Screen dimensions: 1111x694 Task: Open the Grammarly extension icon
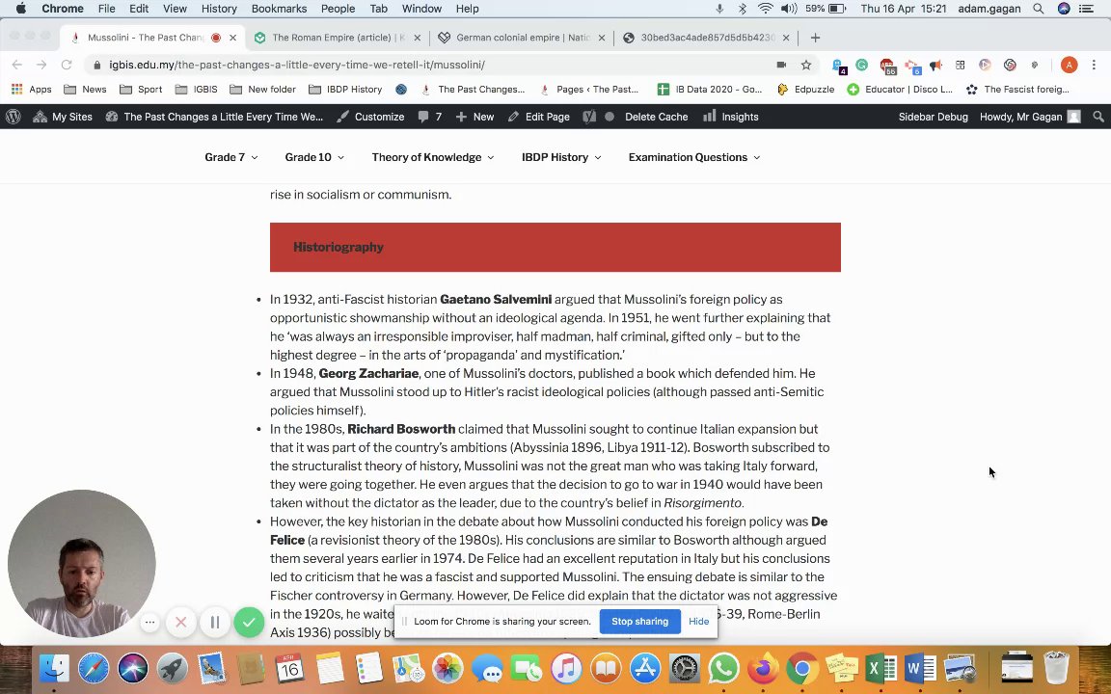tap(861, 65)
